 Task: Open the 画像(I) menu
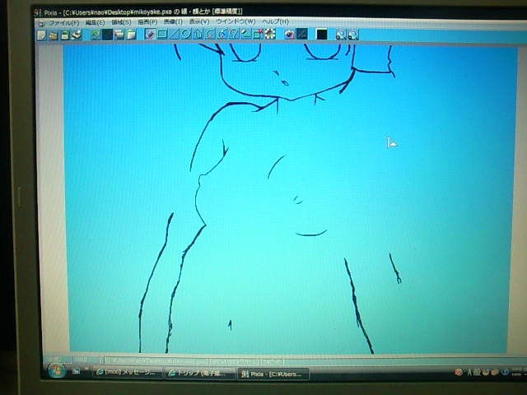(x=173, y=21)
